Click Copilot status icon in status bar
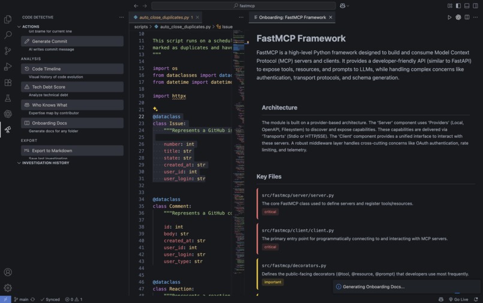483x303 pixels. pos(441,299)
